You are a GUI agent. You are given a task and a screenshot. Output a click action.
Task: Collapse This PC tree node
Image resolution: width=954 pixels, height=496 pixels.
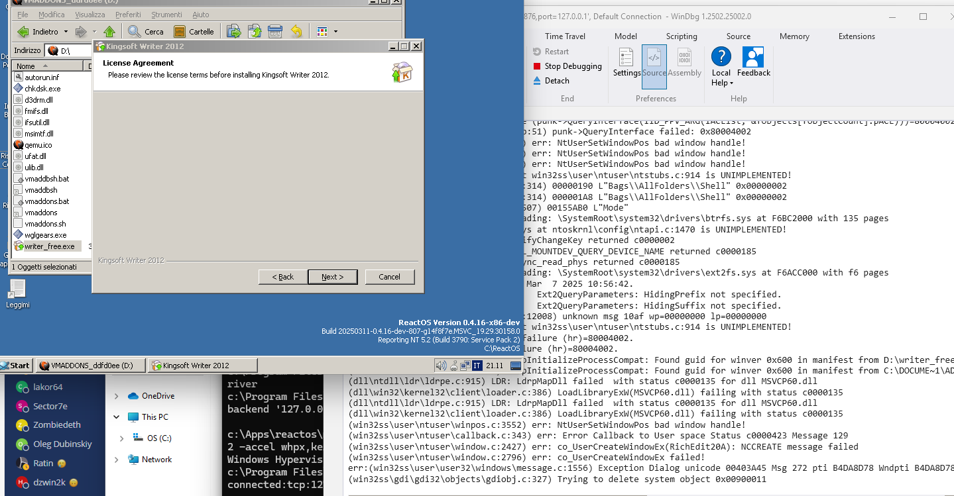[117, 417]
